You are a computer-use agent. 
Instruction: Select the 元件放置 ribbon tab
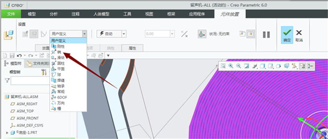tap(230, 14)
